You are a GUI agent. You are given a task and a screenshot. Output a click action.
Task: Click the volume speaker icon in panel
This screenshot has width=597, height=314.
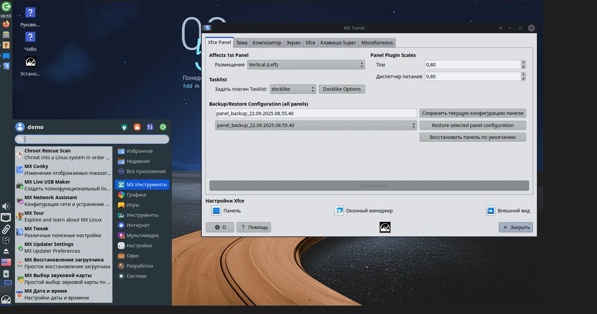[6, 206]
